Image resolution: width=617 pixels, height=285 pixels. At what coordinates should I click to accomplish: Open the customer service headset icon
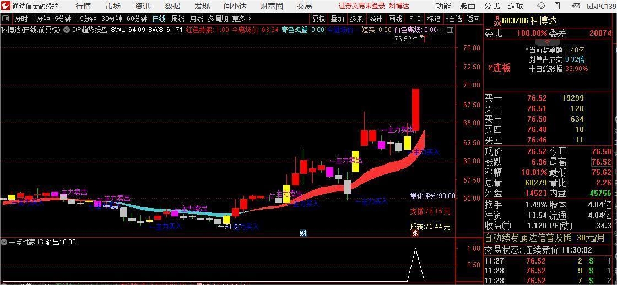541,6
